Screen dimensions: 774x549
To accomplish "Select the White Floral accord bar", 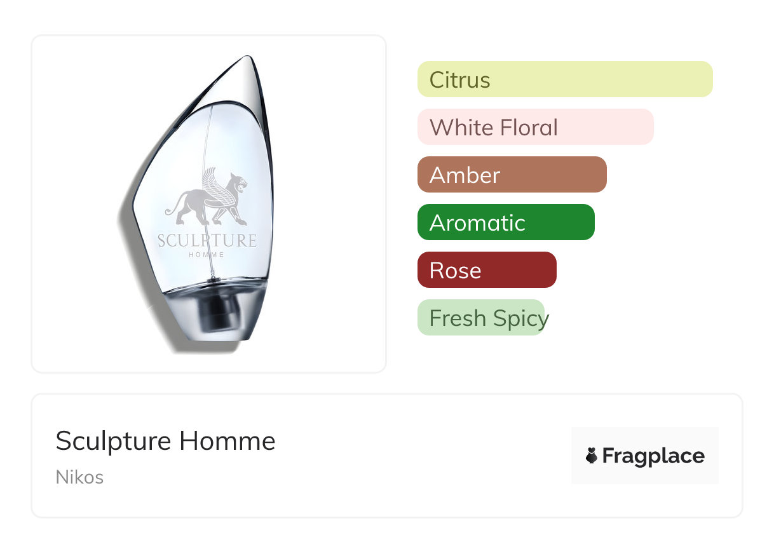I will click(x=535, y=127).
